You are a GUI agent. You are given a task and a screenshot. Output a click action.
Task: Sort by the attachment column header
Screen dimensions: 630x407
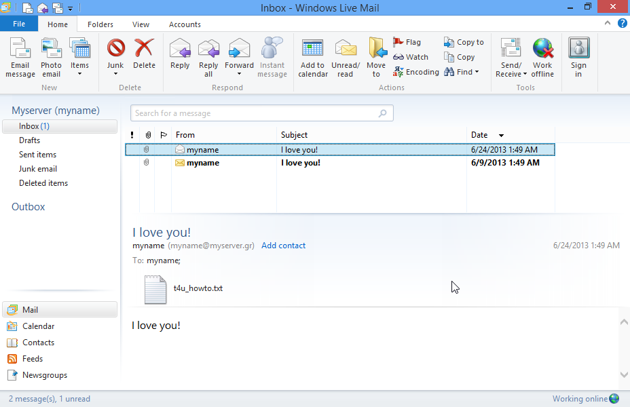tap(148, 135)
